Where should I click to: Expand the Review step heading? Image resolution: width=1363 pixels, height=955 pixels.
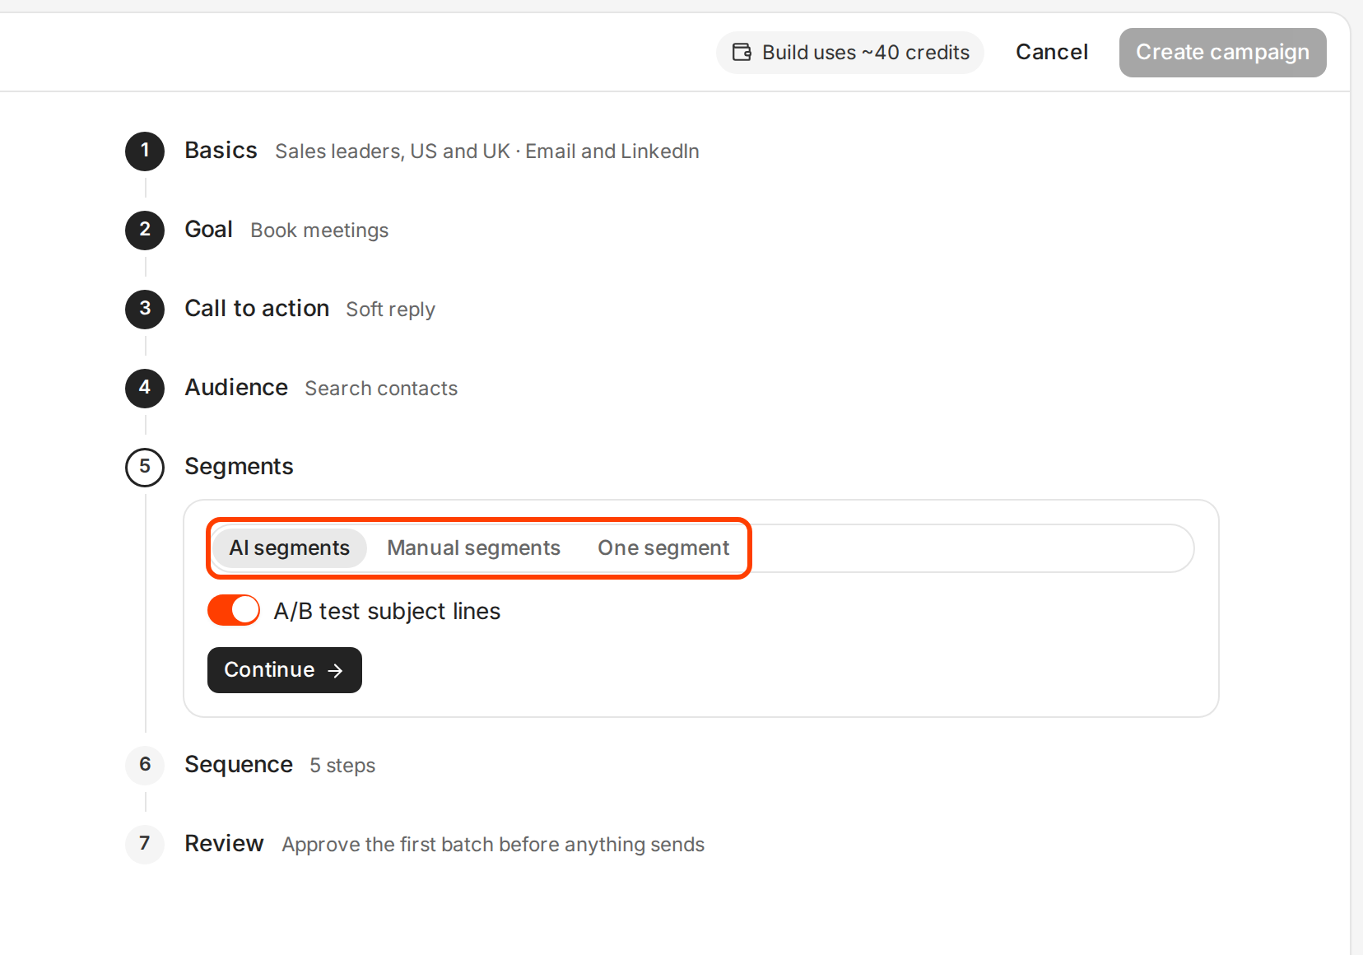224,844
